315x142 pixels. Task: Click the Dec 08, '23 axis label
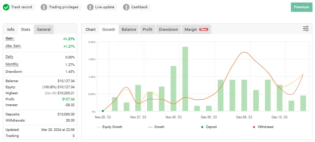[x=244, y=117]
